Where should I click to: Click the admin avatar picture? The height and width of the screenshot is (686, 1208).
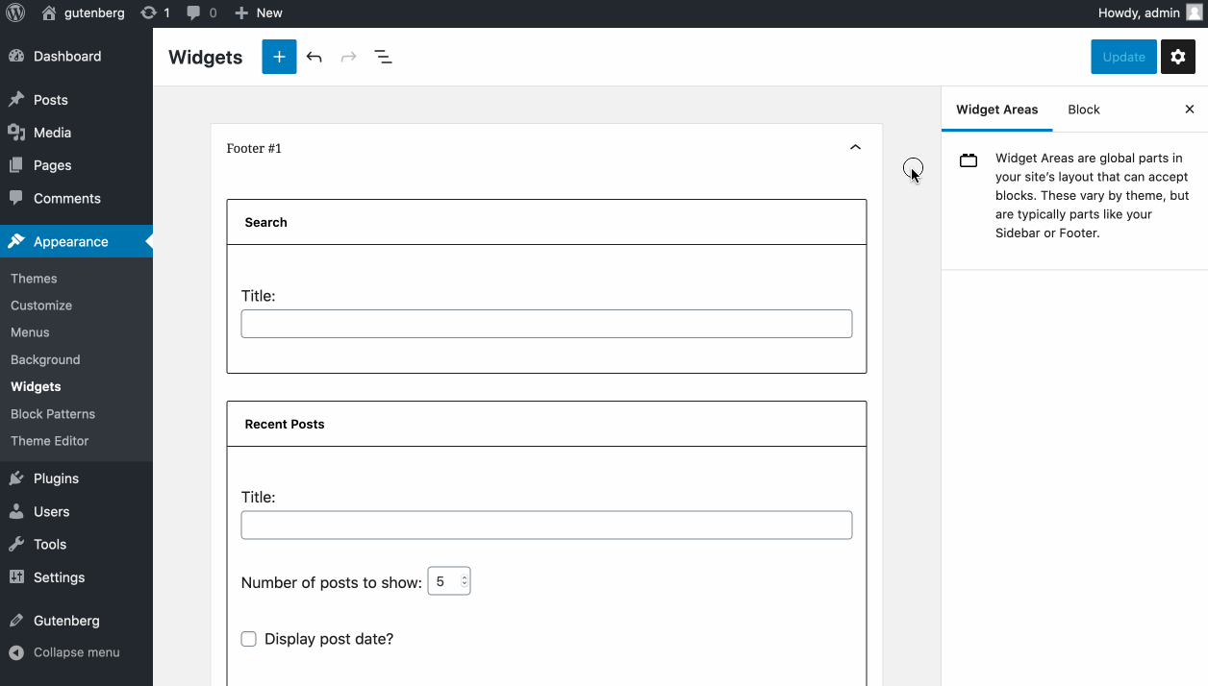(x=1194, y=13)
